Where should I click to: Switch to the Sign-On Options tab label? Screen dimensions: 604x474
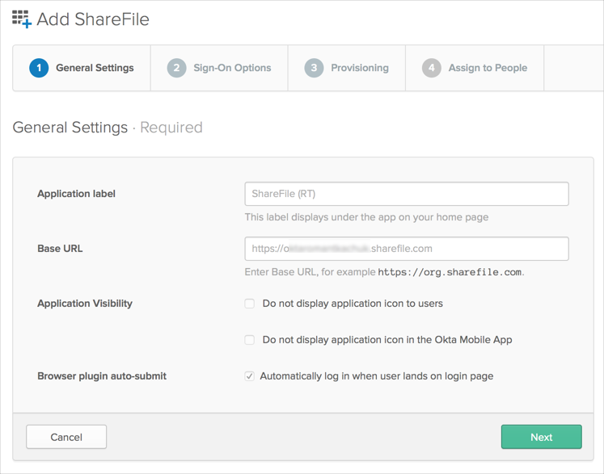[232, 68]
